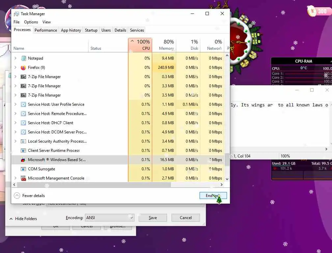Open the View menu in Task Manager
The width and height of the screenshot is (332, 253).
(x=46, y=22)
